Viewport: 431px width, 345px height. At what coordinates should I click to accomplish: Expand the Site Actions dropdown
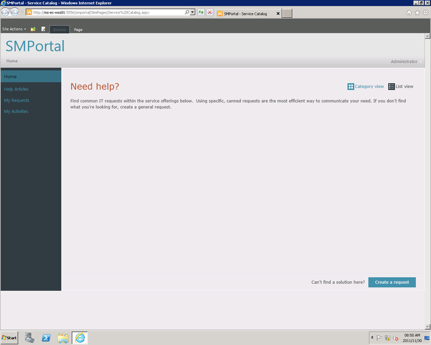(x=14, y=29)
